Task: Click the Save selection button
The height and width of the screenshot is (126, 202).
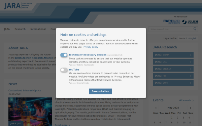Action: tap(100, 91)
